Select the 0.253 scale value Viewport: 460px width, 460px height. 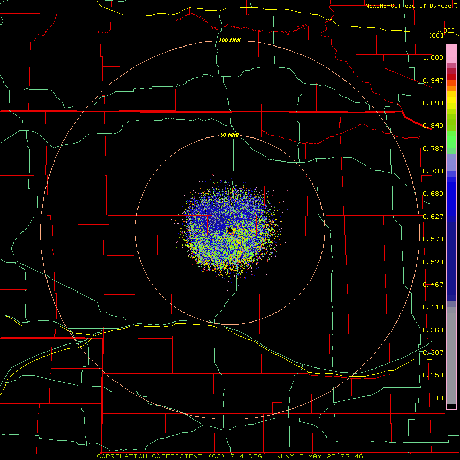tap(433, 375)
